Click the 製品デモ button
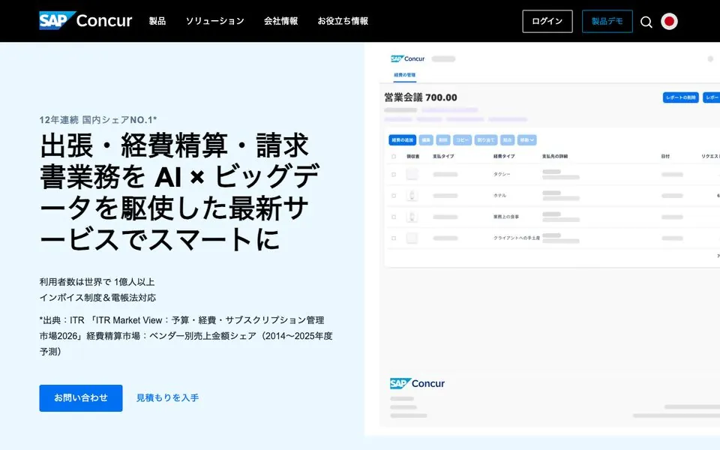Viewport: 720px width, 450px height. click(x=607, y=21)
